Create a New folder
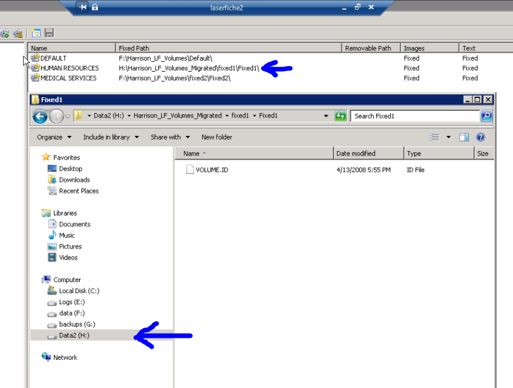The height and width of the screenshot is (388, 513). click(x=216, y=137)
